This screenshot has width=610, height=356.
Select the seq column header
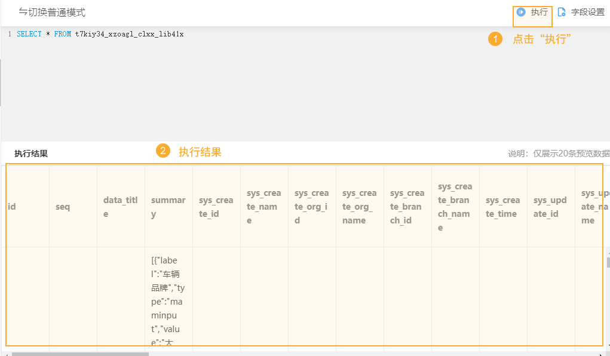pyautogui.click(x=63, y=207)
